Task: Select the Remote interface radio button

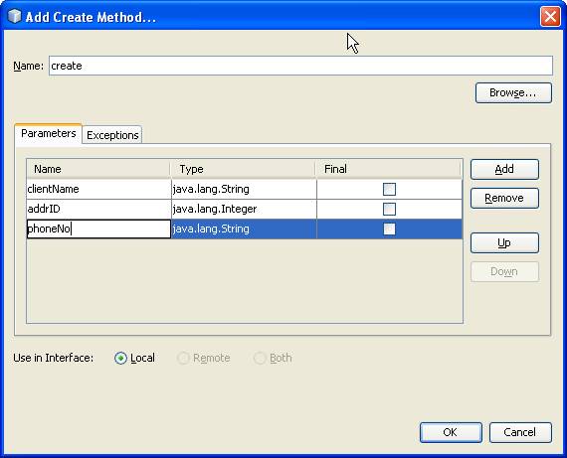Action: click(183, 358)
